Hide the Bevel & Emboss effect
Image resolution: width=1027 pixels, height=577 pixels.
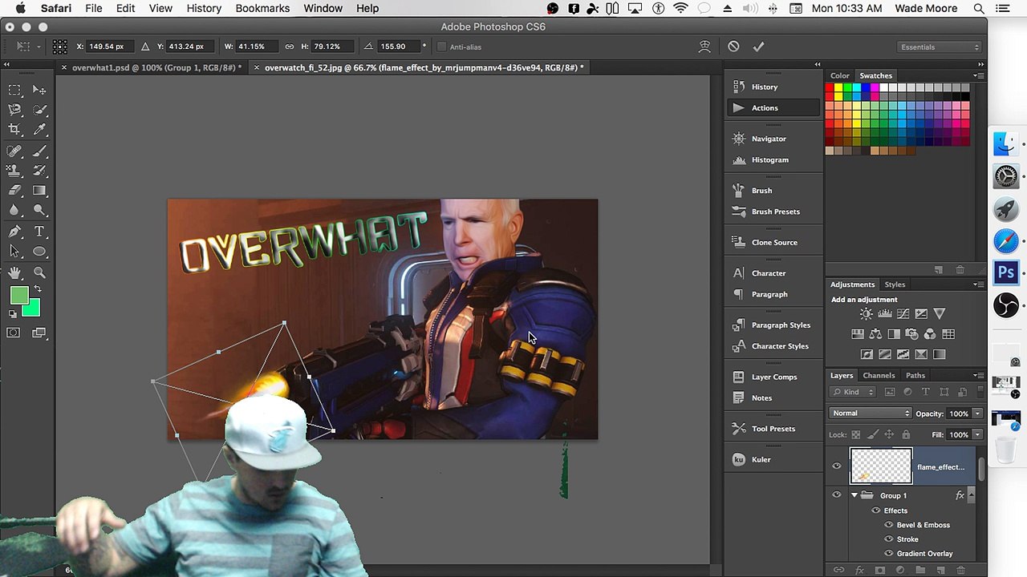888,525
